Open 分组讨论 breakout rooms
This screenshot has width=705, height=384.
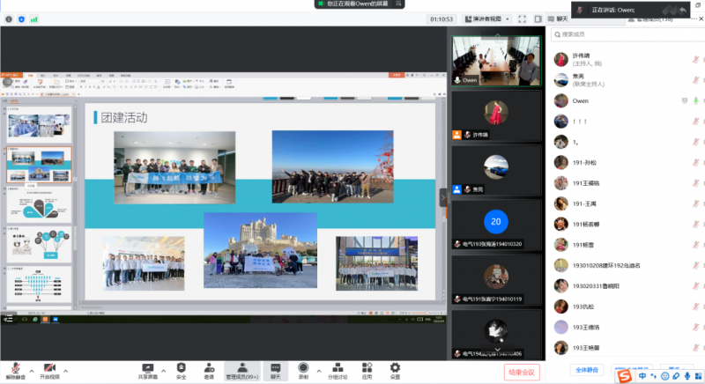click(x=337, y=367)
